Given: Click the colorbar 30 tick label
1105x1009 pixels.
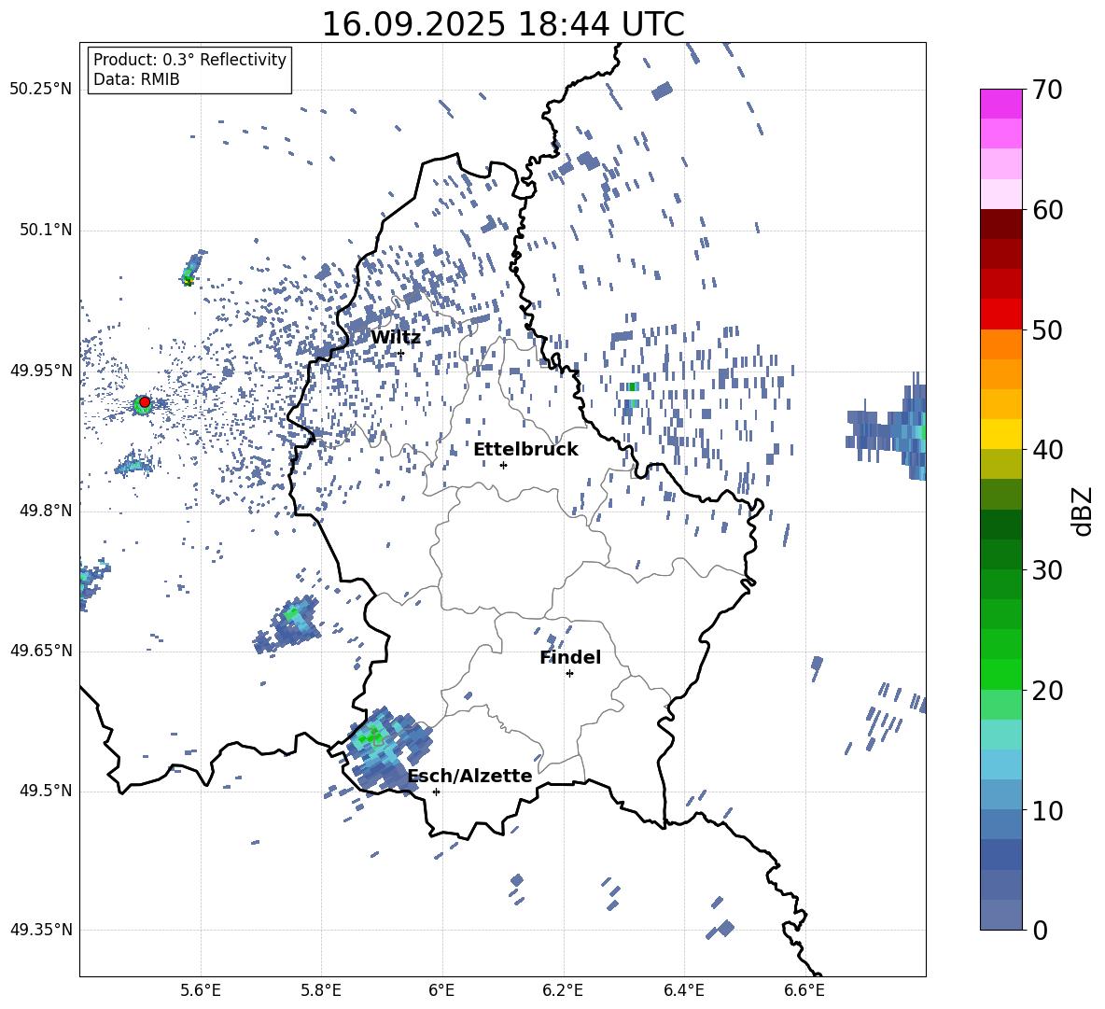Looking at the screenshot, I should [1047, 570].
